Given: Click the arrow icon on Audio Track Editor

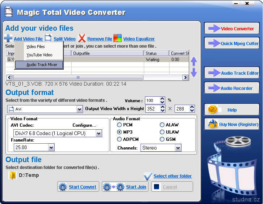Looking at the screenshot, I should click(x=214, y=73).
